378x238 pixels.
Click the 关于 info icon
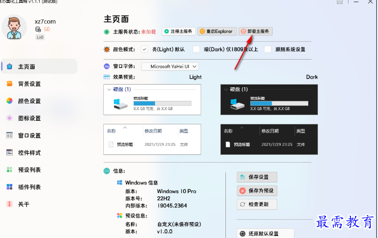[x=9, y=204]
